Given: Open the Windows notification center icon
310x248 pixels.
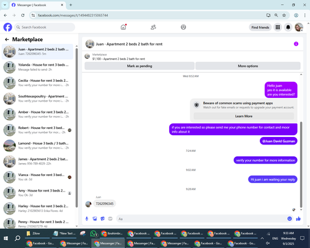Looking at the screenshot, I should pos(302,238).
